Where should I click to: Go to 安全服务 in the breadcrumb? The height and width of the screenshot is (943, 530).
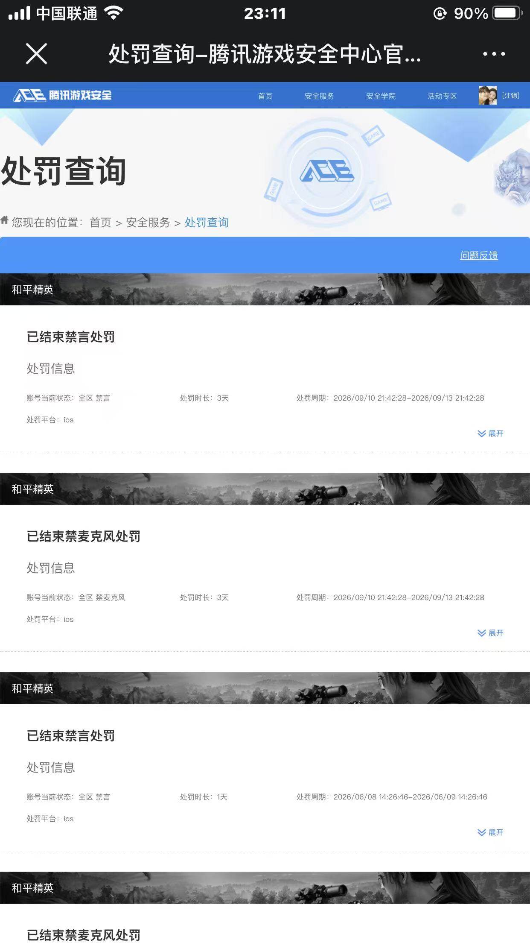148,223
